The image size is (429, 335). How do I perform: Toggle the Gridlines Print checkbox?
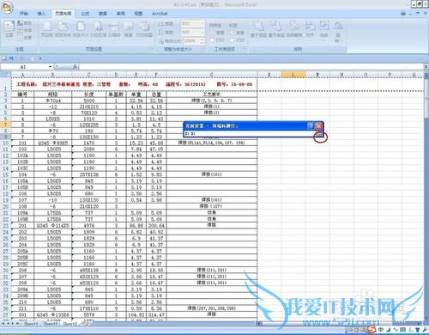coord(212,40)
